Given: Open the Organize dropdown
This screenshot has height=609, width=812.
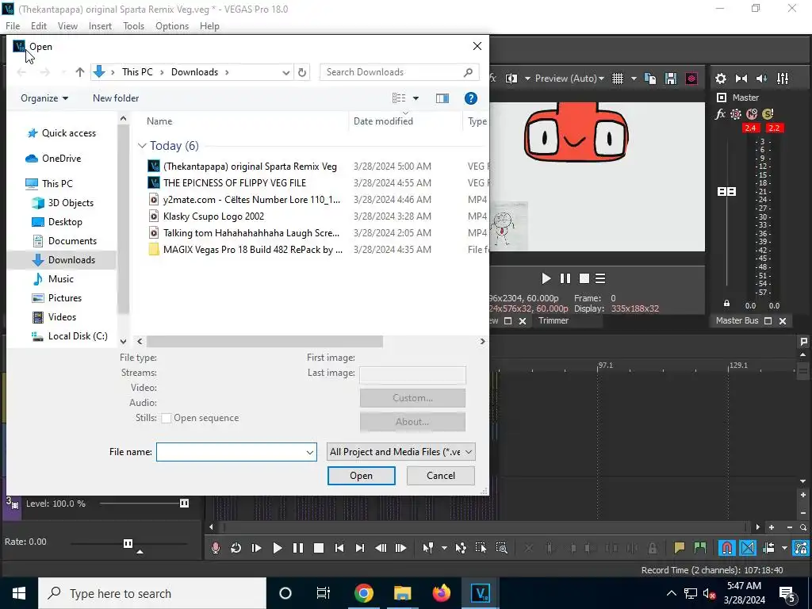Looking at the screenshot, I should pyautogui.click(x=44, y=98).
